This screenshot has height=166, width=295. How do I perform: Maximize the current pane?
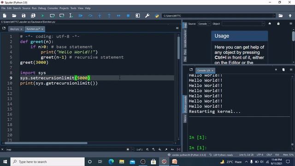(138, 16)
